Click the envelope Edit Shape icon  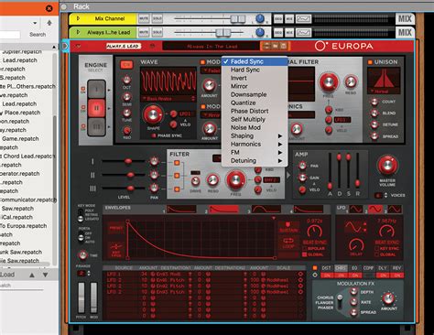pyautogui.click(x=116, y=250)
